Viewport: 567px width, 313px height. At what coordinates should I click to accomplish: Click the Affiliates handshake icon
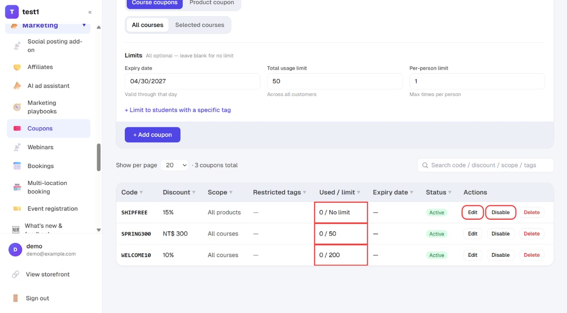(17, 67)
